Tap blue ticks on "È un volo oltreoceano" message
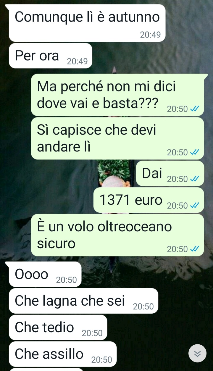The height and width of the screenshot is (371, 213). pyautogui.click(x=194, y=249)
